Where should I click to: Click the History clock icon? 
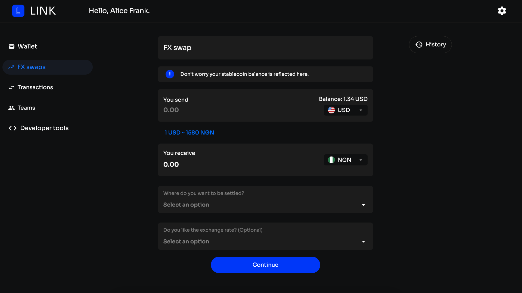(x=419, y=44)
